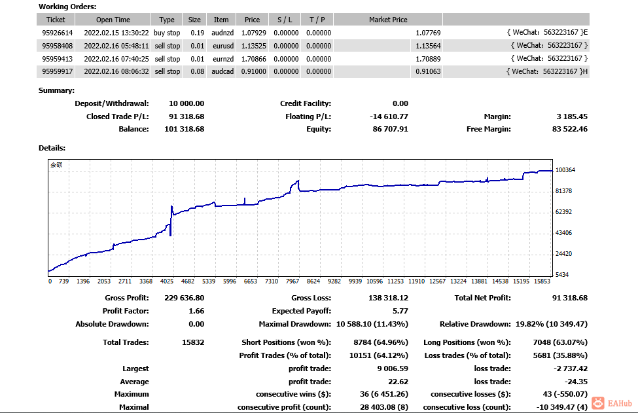Click the Balance value 101 318.68
This screenshot has width=638, height=413.
click(x=185, y=129)
